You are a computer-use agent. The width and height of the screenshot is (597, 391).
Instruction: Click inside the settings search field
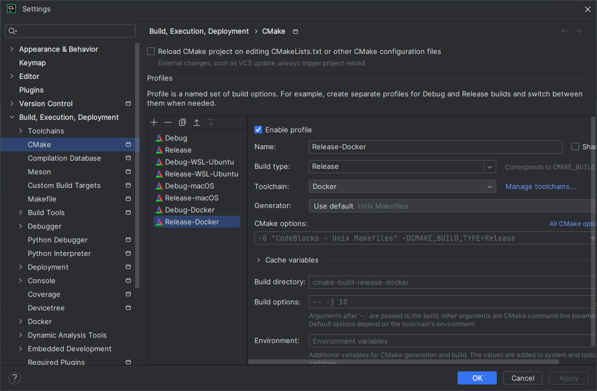pos(70,31)
